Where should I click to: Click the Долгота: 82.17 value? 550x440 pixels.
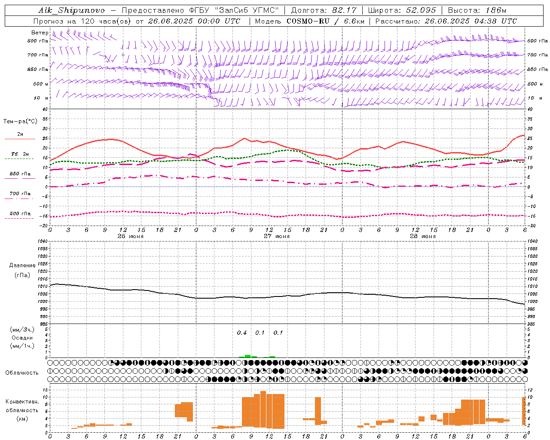[x=324, y=10]
